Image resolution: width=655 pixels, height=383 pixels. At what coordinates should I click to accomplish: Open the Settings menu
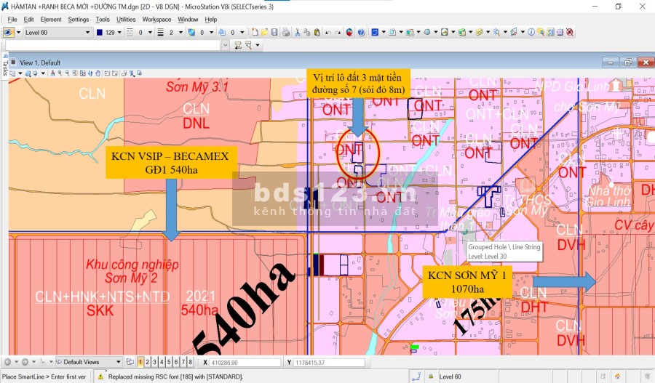[x=78, y=19]
